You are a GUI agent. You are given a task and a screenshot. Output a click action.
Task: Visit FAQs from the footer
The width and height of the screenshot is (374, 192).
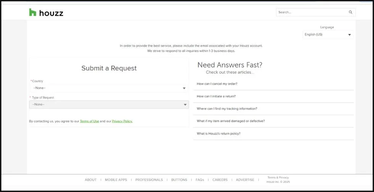pyautogui.click(x=200, y=180)
